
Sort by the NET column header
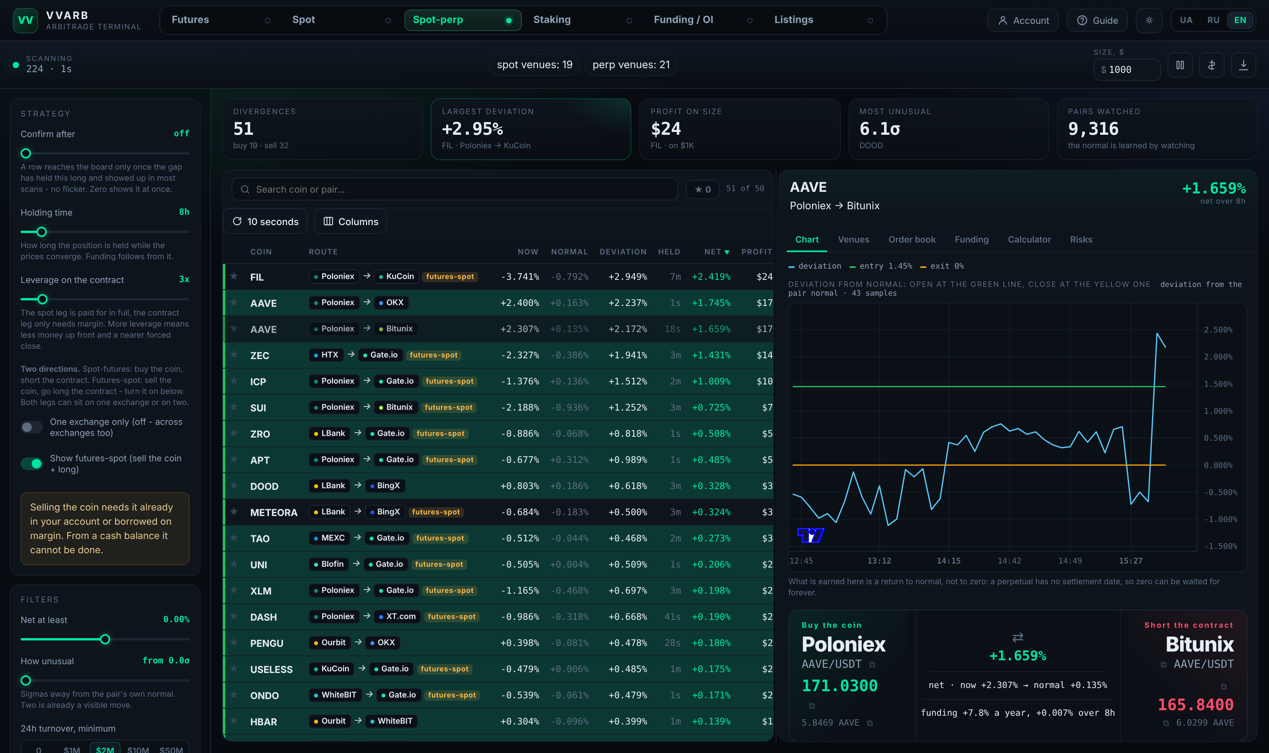716,252
